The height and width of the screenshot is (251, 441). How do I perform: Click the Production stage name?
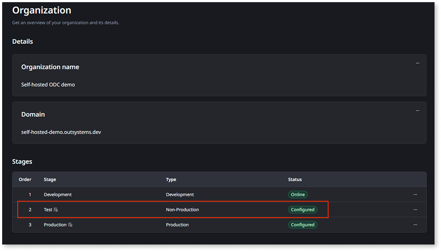click(x=55, y=225)
